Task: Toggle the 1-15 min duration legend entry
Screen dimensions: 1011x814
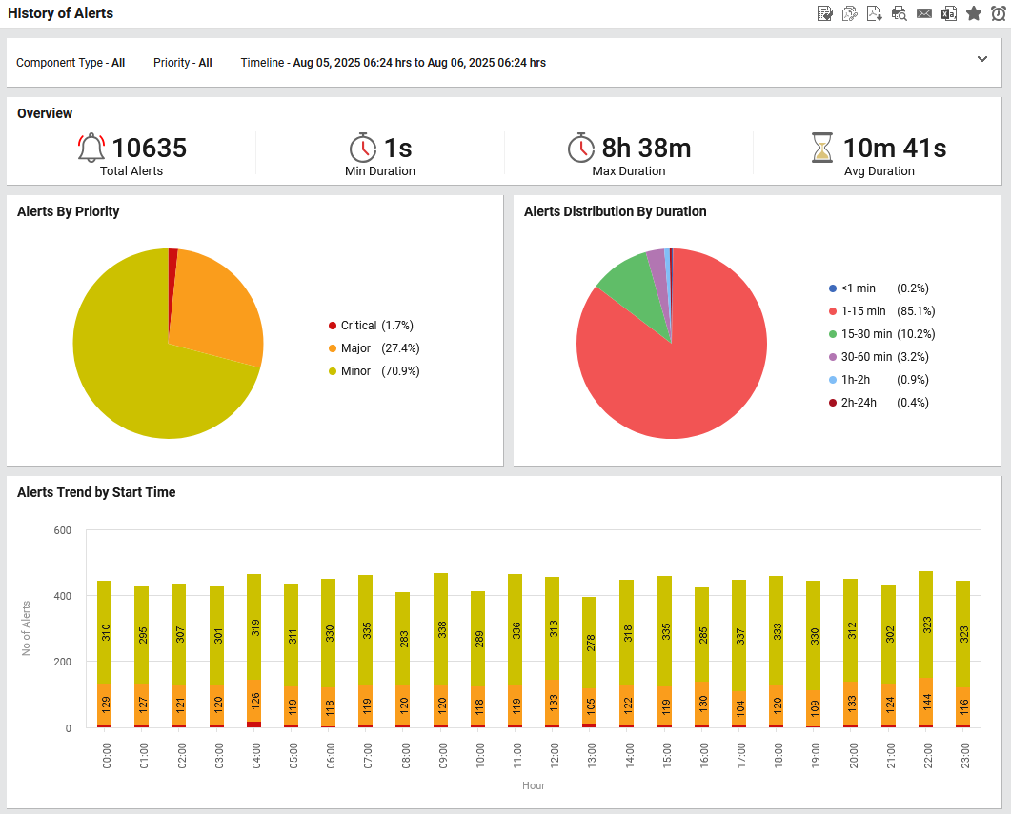Action: click(862, 311)
